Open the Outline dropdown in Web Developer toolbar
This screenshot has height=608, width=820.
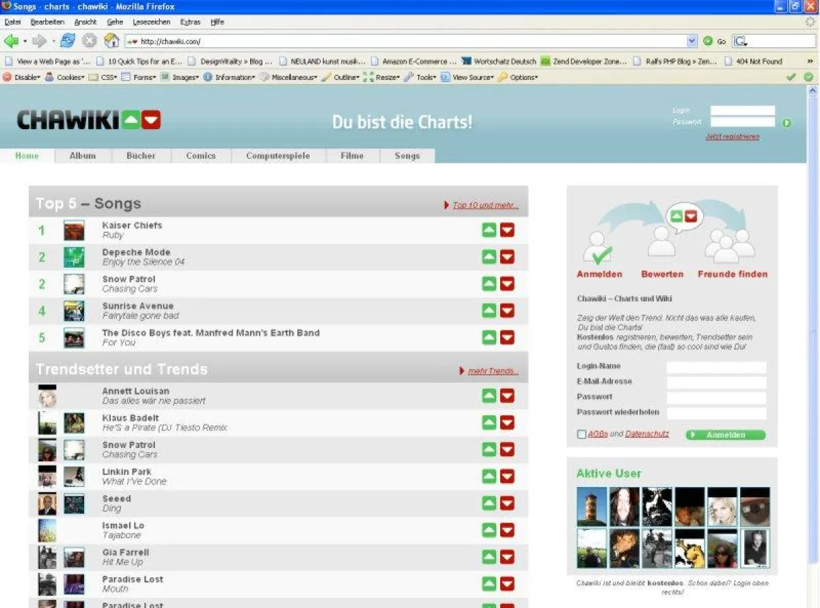coord(344,77)
